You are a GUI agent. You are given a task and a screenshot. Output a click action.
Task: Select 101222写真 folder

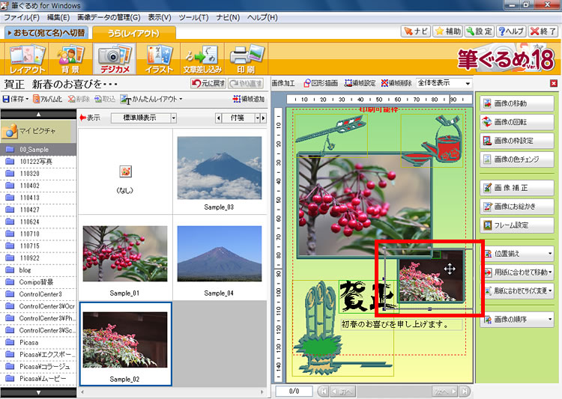click(38, 162)
